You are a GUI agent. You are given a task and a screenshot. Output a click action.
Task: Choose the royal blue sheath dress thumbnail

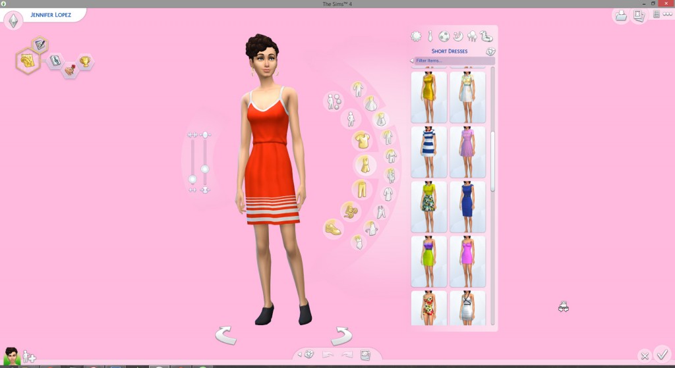(467, 207)
